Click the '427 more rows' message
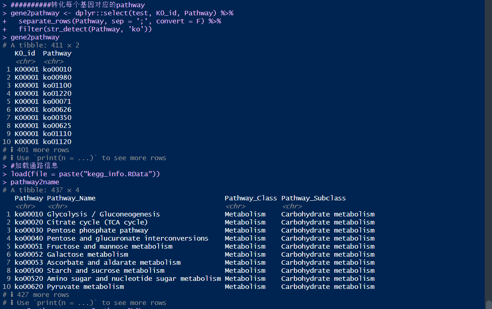This screenshot has height=309, width=492. point(43,295)
